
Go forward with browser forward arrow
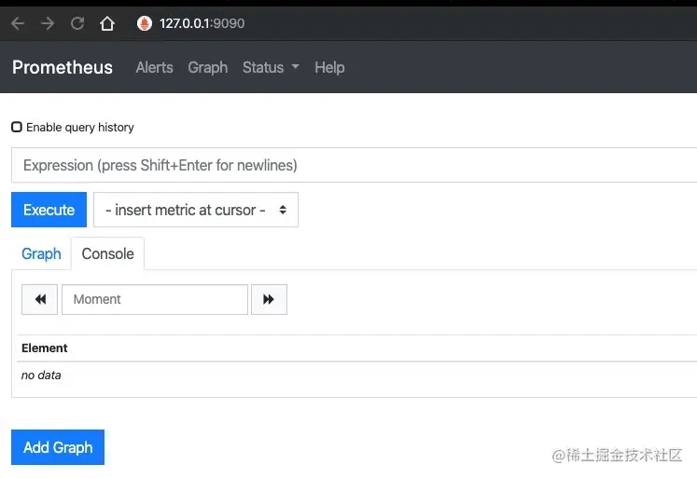(47, 23)
